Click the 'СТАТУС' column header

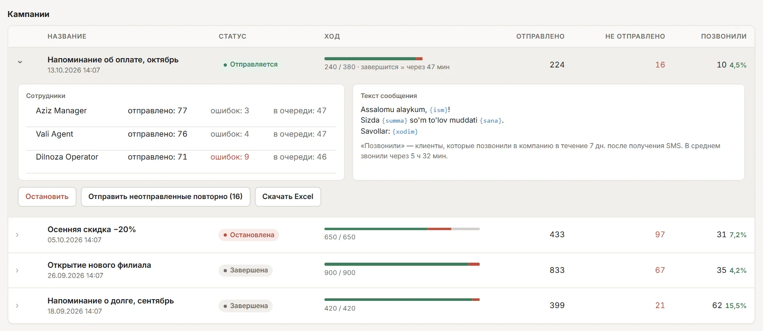[232, 36]
